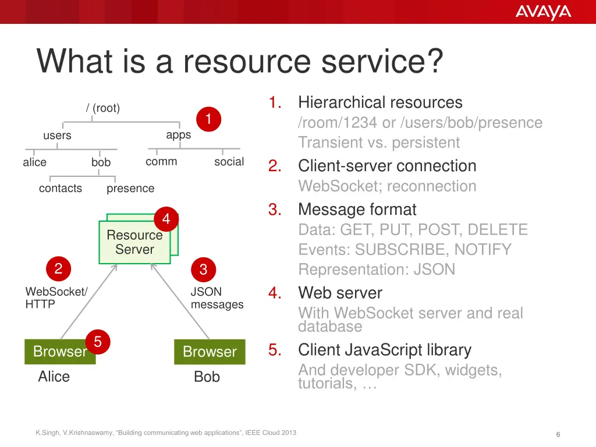Screen dimensions: 596x447
Task: Select the 'Events: SUBSCRIBE, NOTIFY' line
Action: 405,250
